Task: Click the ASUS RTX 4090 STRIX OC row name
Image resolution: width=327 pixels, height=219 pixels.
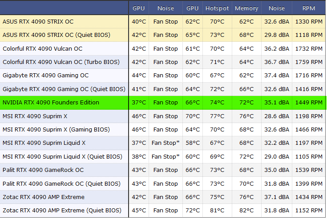Action: tap(38, 22)
